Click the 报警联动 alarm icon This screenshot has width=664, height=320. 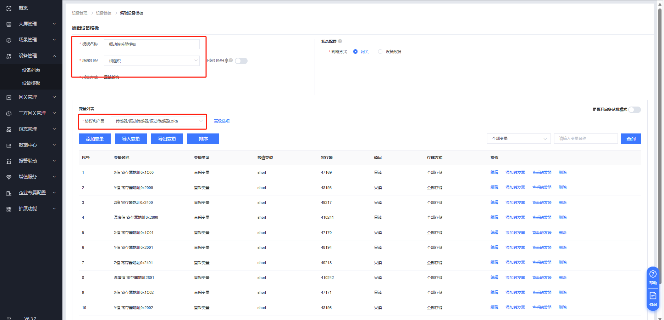pyautogui.click(x=9, y=161)
